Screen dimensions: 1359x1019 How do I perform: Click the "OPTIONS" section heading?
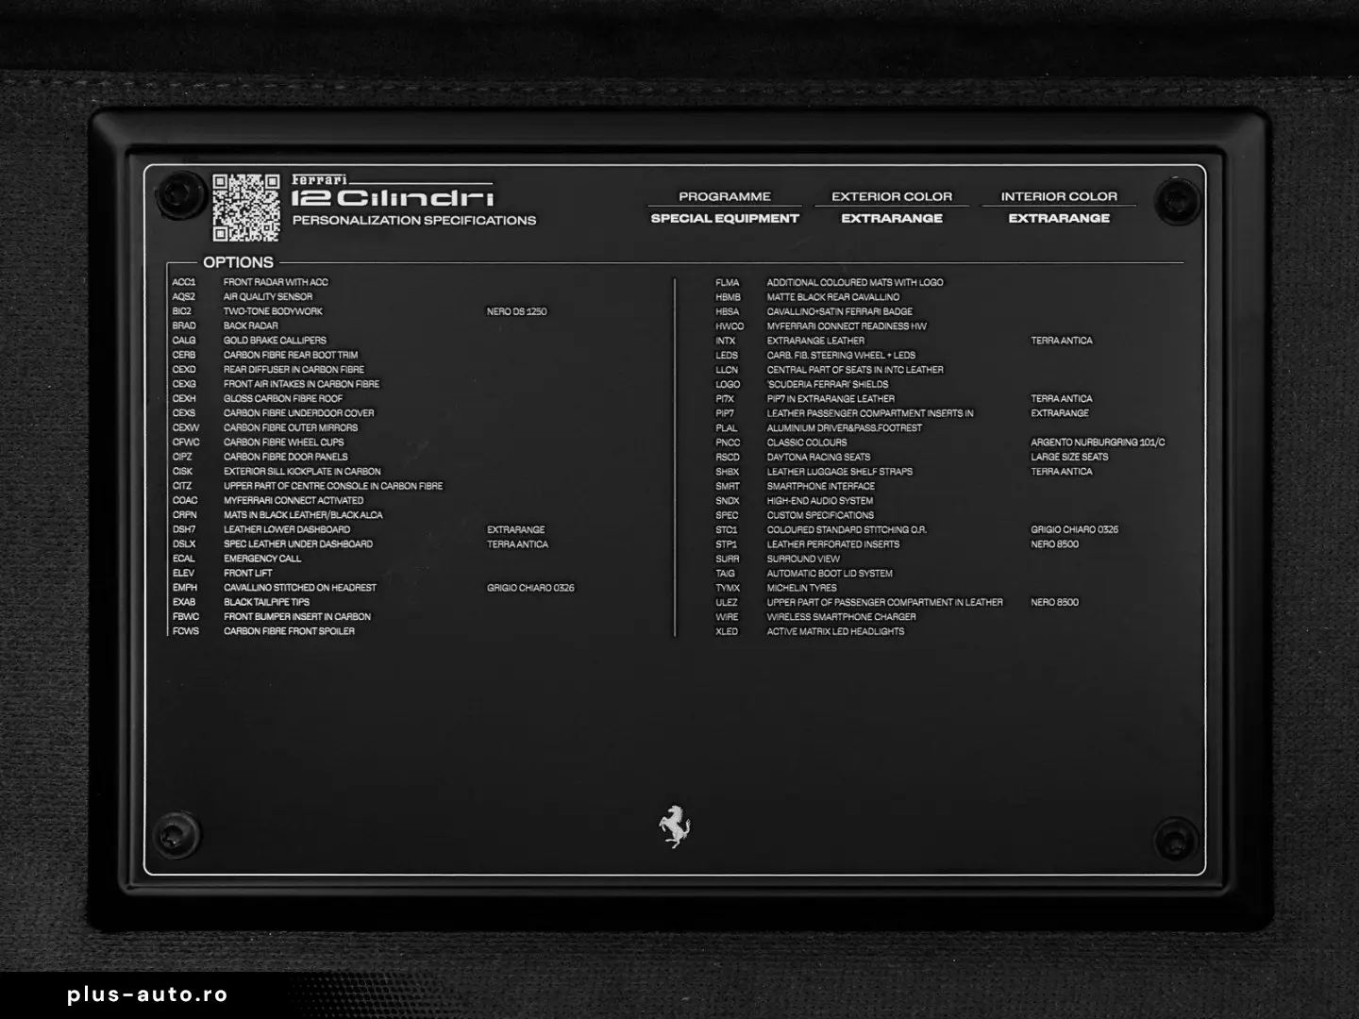pyautogui.click(x=238, y=262)
